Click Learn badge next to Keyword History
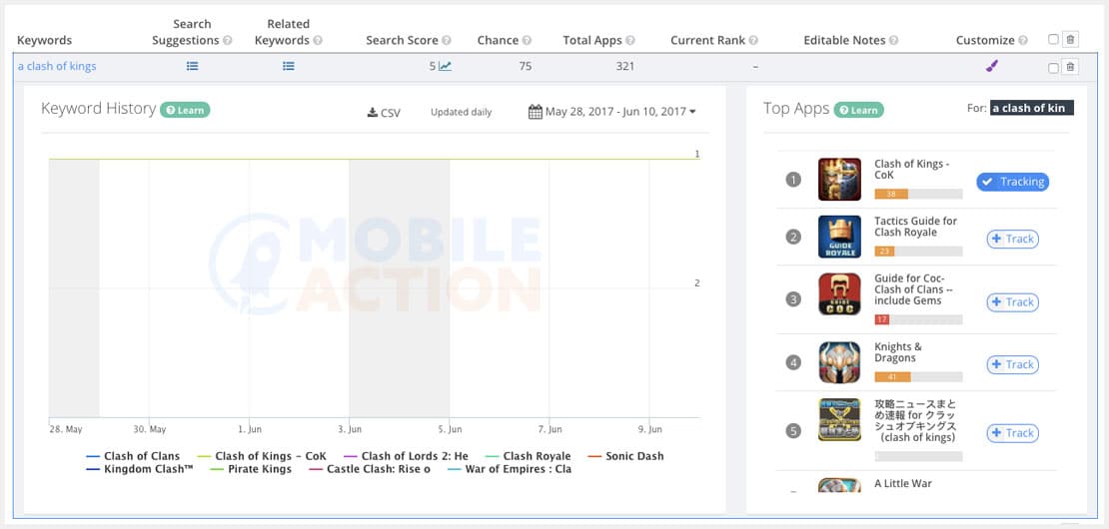The width and height of the screenshot is (1109, 529). (185, 110)
